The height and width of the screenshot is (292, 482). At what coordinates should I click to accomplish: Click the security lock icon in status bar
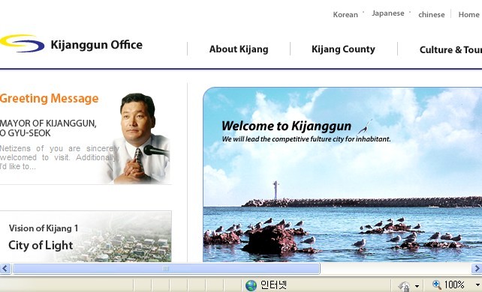tap(404, 286)
